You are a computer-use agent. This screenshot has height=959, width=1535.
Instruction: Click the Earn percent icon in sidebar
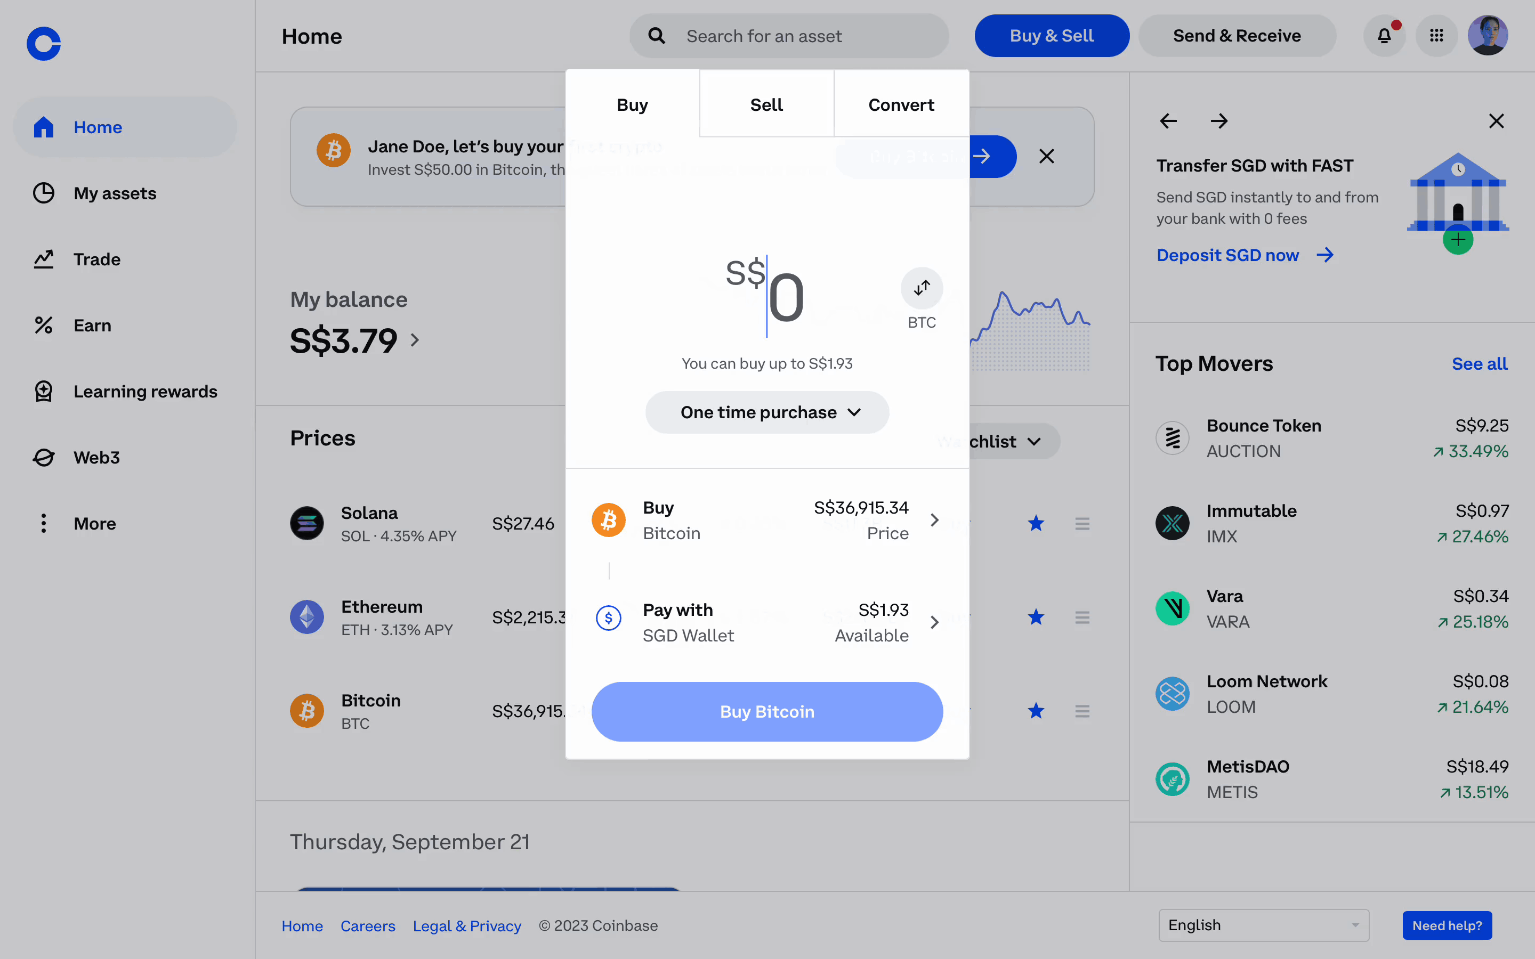tap(44, 326)
